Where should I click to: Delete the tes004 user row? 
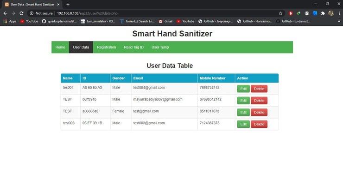coord(259,89)
